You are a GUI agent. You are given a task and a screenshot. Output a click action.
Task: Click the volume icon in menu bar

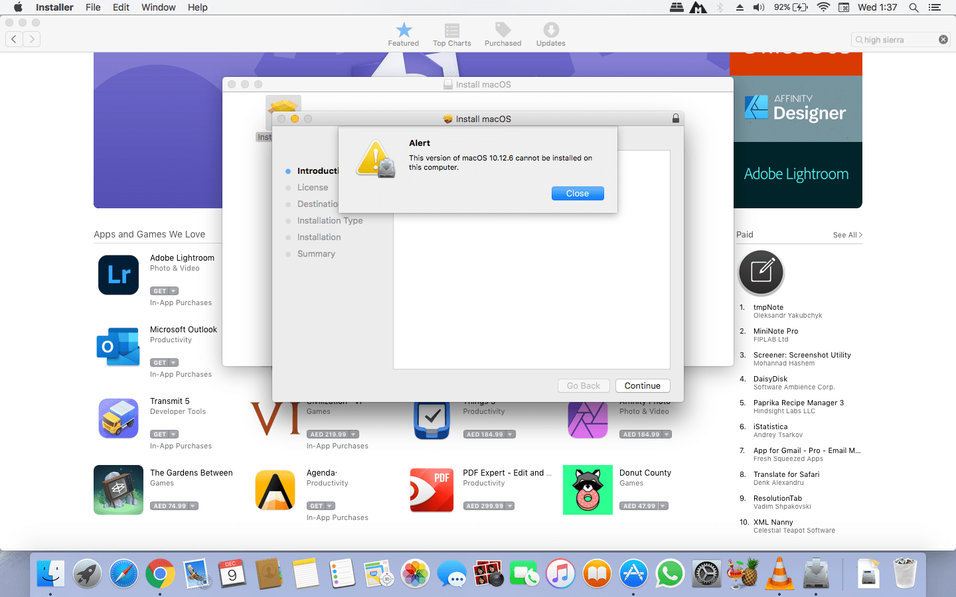tap(759, 7)
